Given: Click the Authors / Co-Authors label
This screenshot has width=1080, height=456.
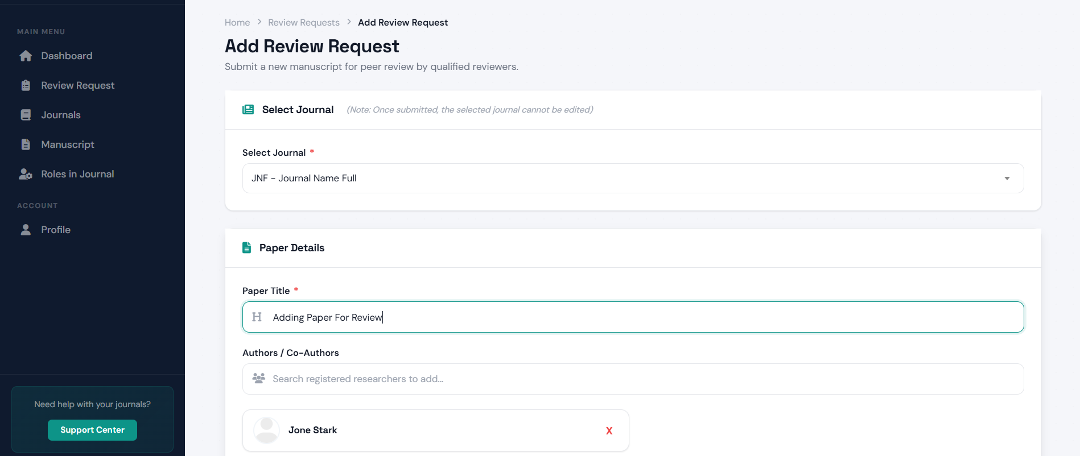Looking at the screenshot, I should [291, 353].
